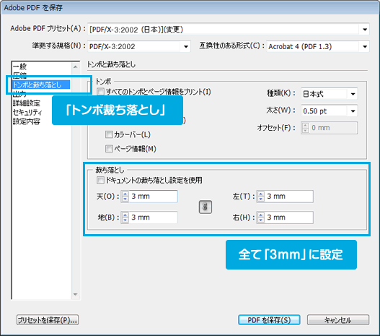This screenshot has height=336, width=380.
Task: Open the 種類(K) dropdown showing 日本式
Action: point(329,94)
